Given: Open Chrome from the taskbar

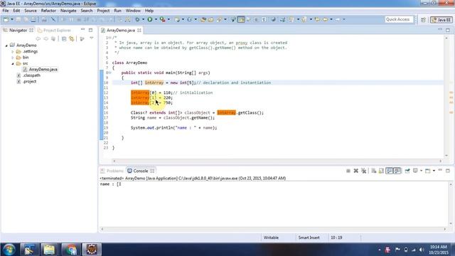Looking at the screenshot, I should [71, 250].
